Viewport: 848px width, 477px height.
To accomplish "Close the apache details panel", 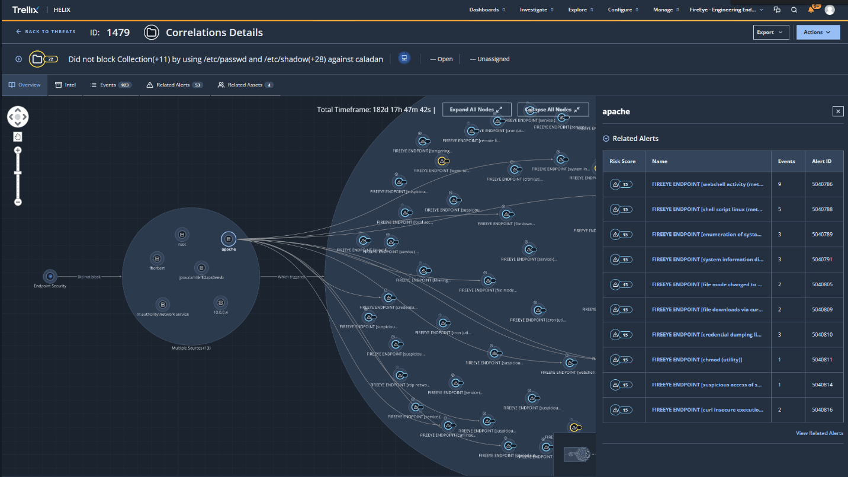I will [837, 111].
